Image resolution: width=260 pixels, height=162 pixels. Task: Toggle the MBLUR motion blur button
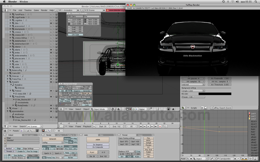coord(60,146)
